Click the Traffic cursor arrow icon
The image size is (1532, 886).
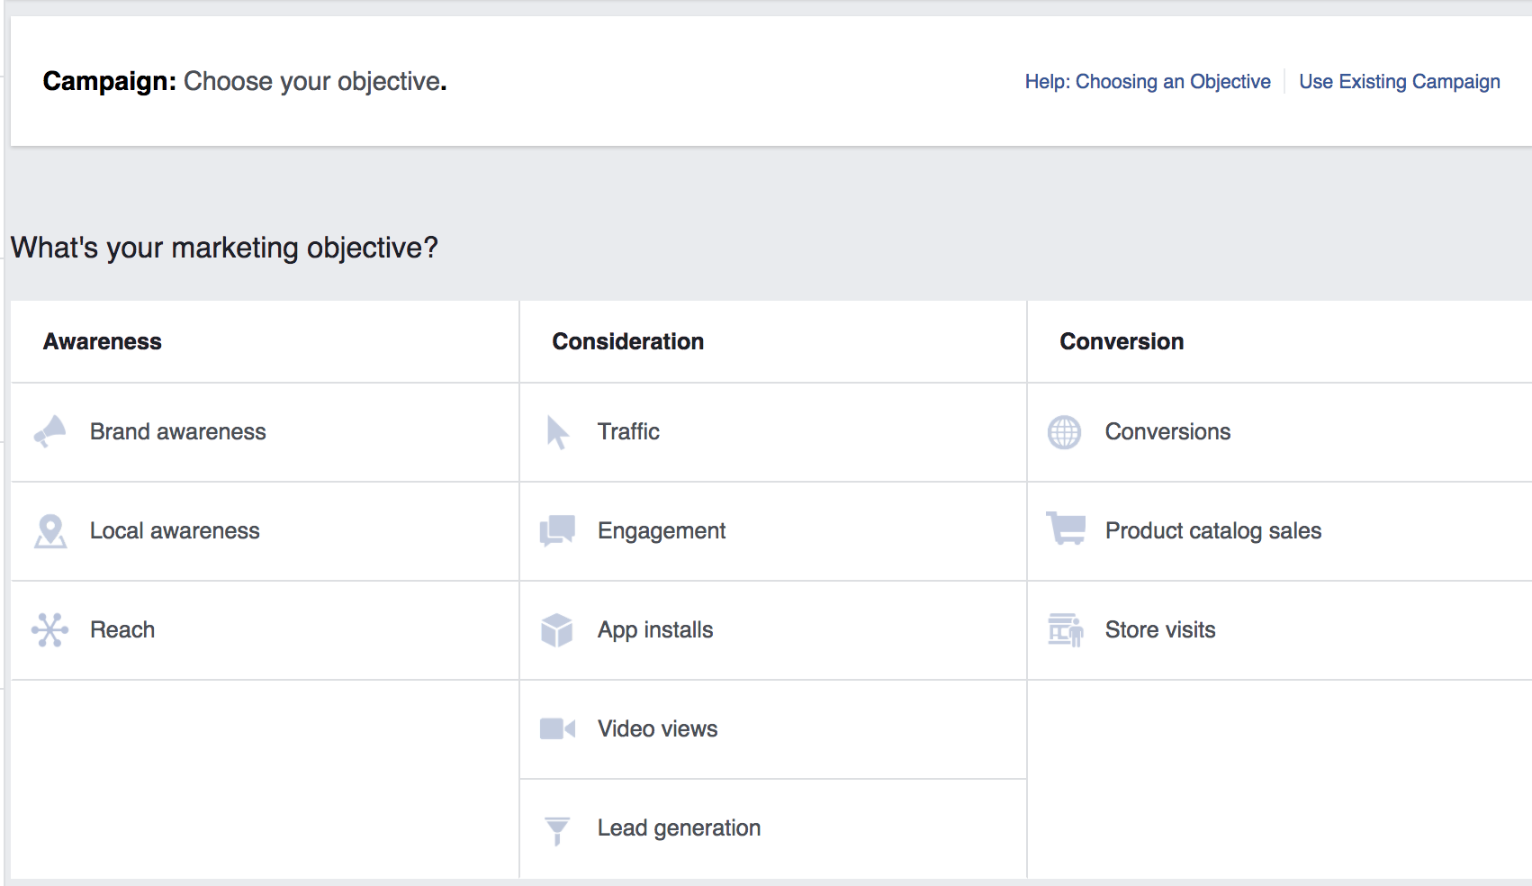(558, 431)
